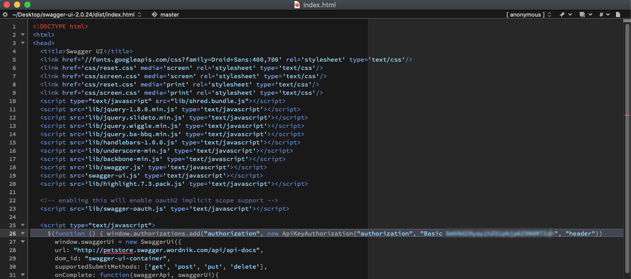This screenshot has width=631, height=279.
Task: Click the "header" string on line 26
Action: point(580,233)
